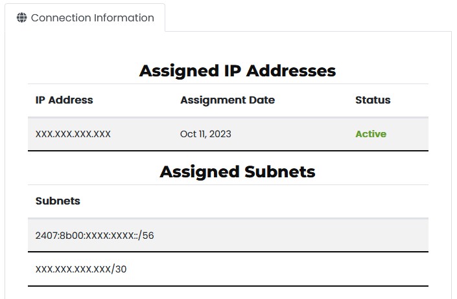The height and width of the screenshot is (299, 457).
Task: Open the Connection Information tab
Action: click(x=86, y=18)
